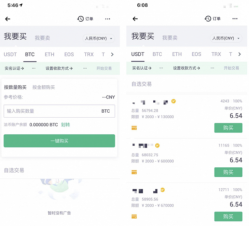Focus the 输入购买数量 BTC input field
249x226 pixels.
[59, 111]
